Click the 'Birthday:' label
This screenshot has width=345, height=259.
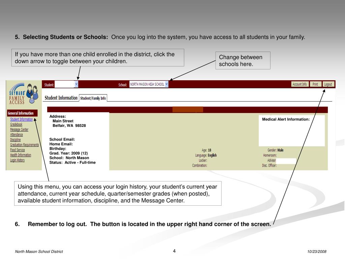58,149
